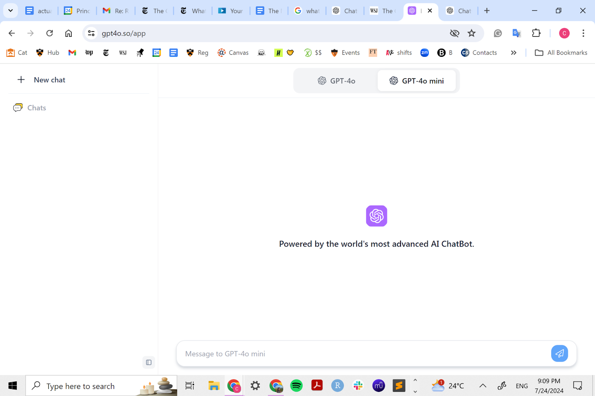Image resolution: width=595 pixels, height=396 pixels.
Task: View site information icon in address bar
Action: pyautogui.click(x=91, y=33)
